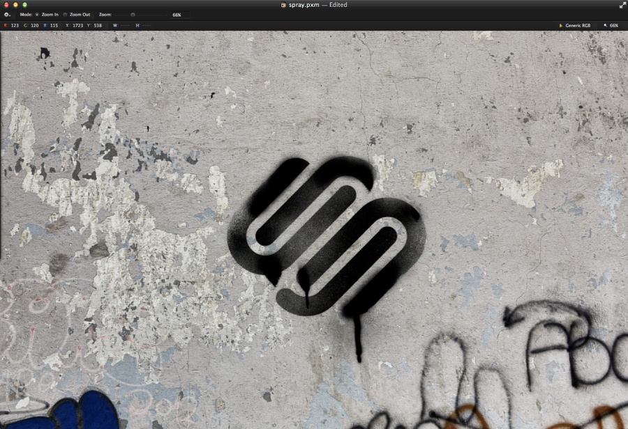Click the 66% zoom readout in info bar

click(x=614, y=26)
